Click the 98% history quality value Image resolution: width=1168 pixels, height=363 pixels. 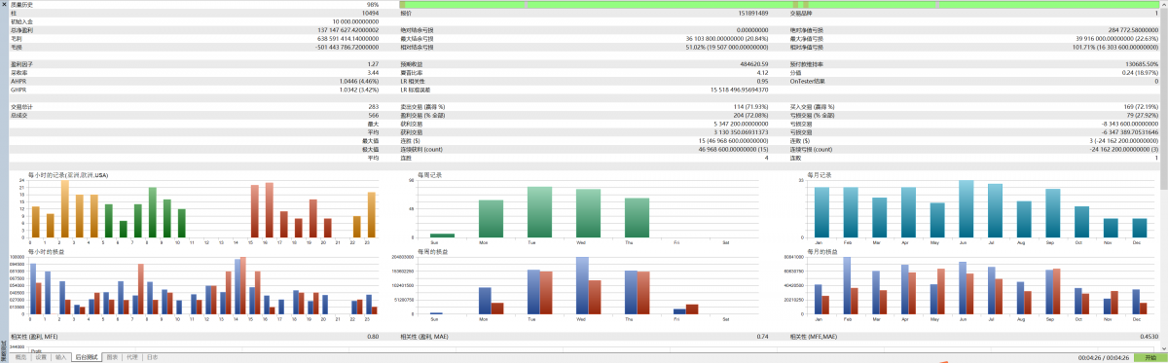click(373, 5)
